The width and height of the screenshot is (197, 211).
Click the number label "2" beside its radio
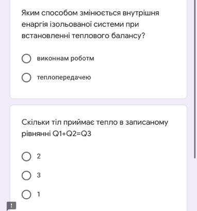(x=39, y=156)
